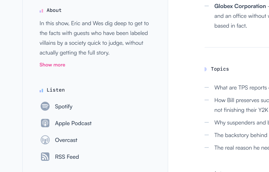Click the 'Why suspenders' topic item

pos(241,123)
